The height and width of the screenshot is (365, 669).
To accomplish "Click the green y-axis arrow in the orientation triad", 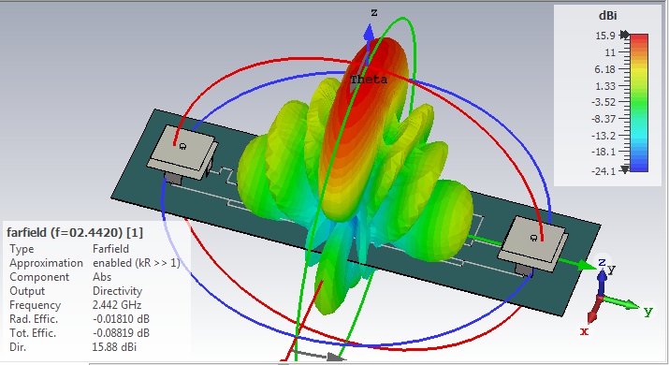I will (621, 302).
